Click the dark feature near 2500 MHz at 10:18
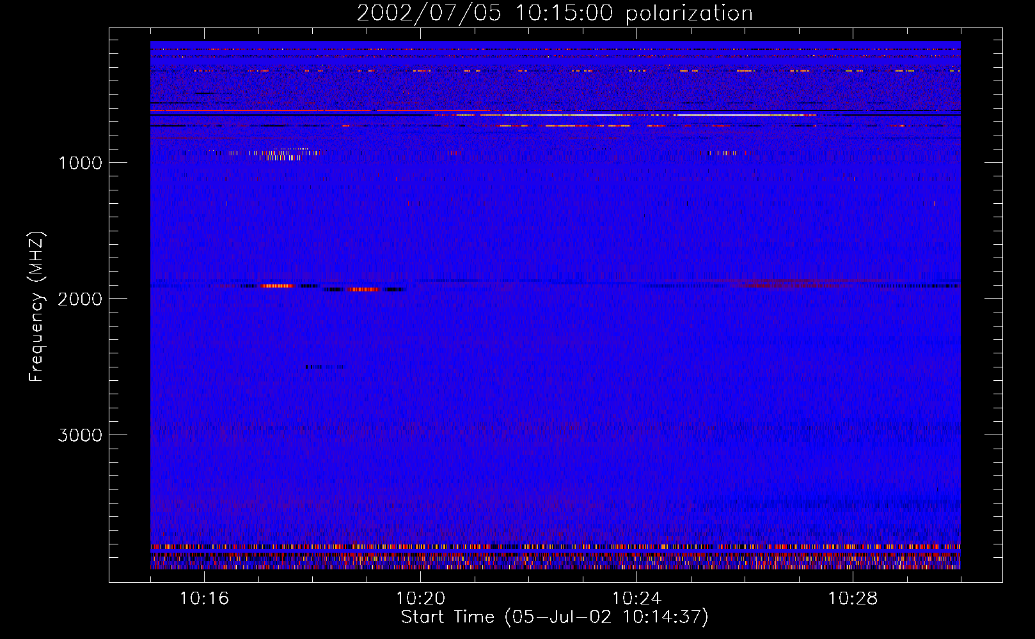 [325, 367]
